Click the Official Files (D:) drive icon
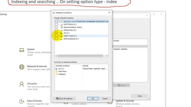Image resolution: width=191 pixels, height=107 pixels. point(62,30)
